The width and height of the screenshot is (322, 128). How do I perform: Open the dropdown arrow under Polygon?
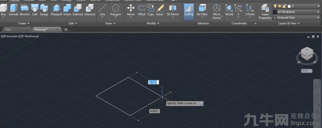coord(115,17)
